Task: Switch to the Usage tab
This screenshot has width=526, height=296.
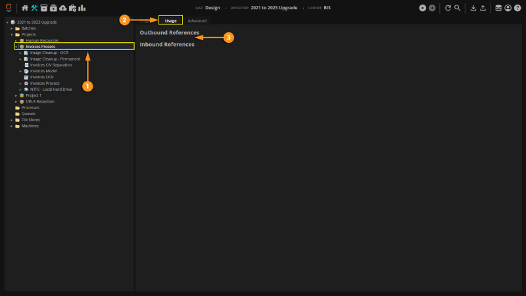Action: [x=170, y=20]
